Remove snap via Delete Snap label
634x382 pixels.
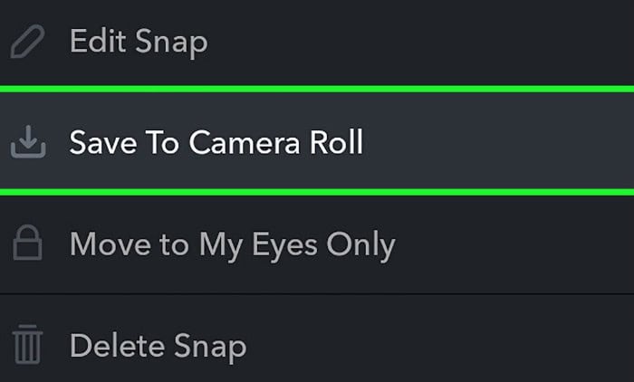[x=158, y=347]
